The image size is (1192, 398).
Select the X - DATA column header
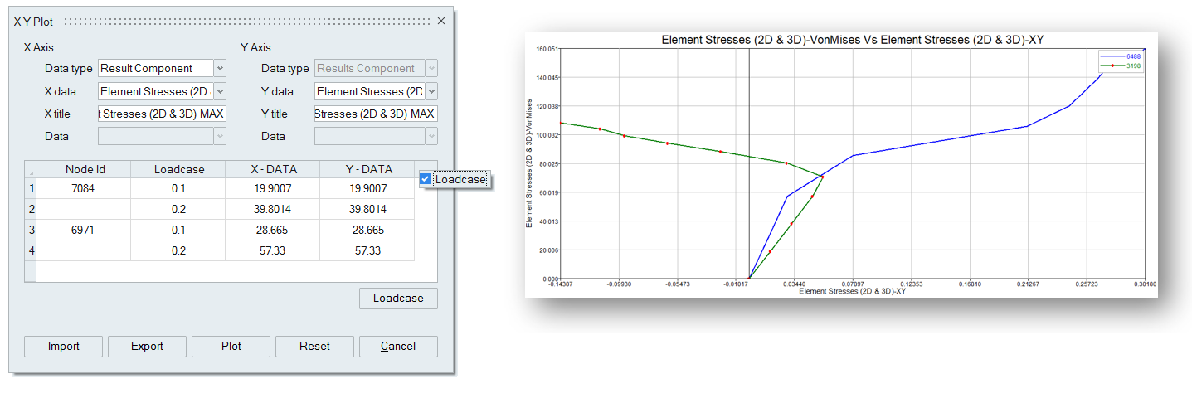coord(273,169)
